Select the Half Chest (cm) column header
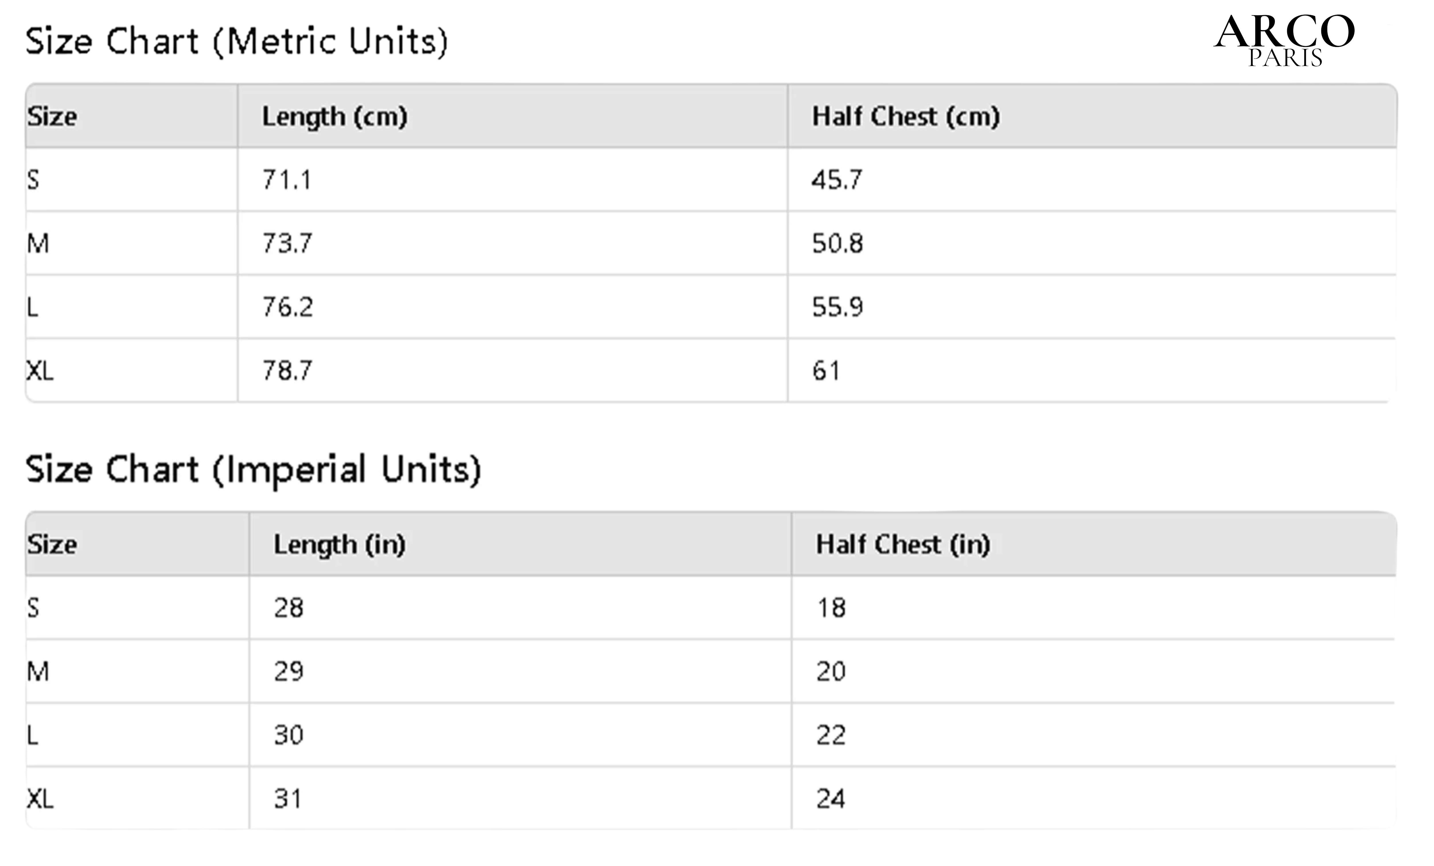This screenshot has width=1434, height=866. 905,116
